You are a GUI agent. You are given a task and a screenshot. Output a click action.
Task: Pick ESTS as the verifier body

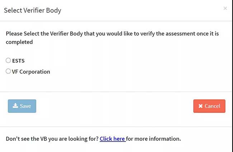tap(8, 60)
